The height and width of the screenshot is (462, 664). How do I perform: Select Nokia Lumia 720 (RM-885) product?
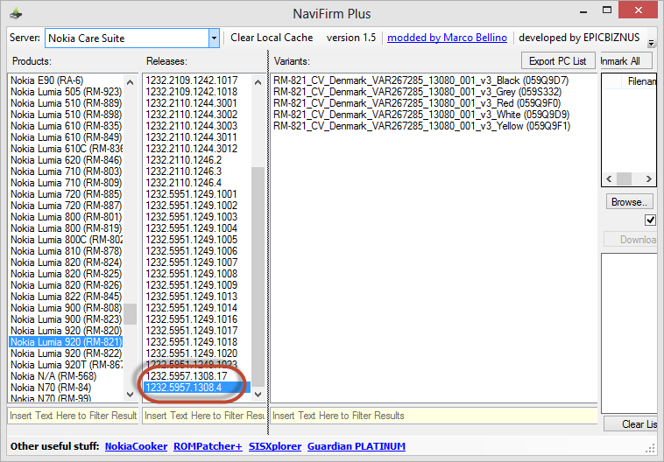[66, 194]
